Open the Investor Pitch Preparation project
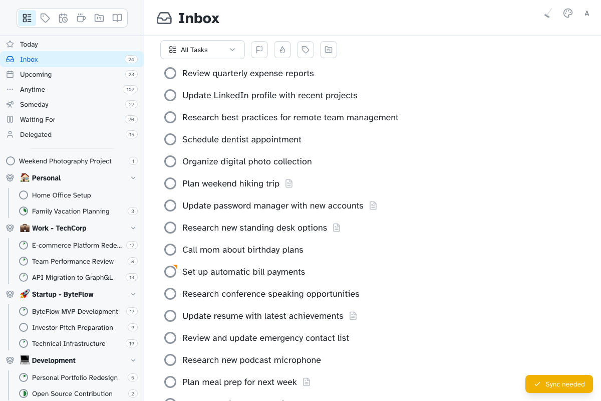 click(73, 327)
